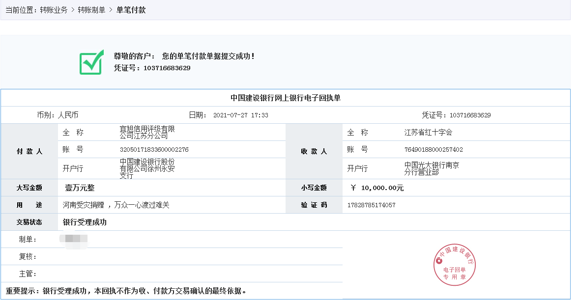This screenshot has height=303, width=579.
Task: Click the transaction status 银行受理成功
Action: coord(85,222)
